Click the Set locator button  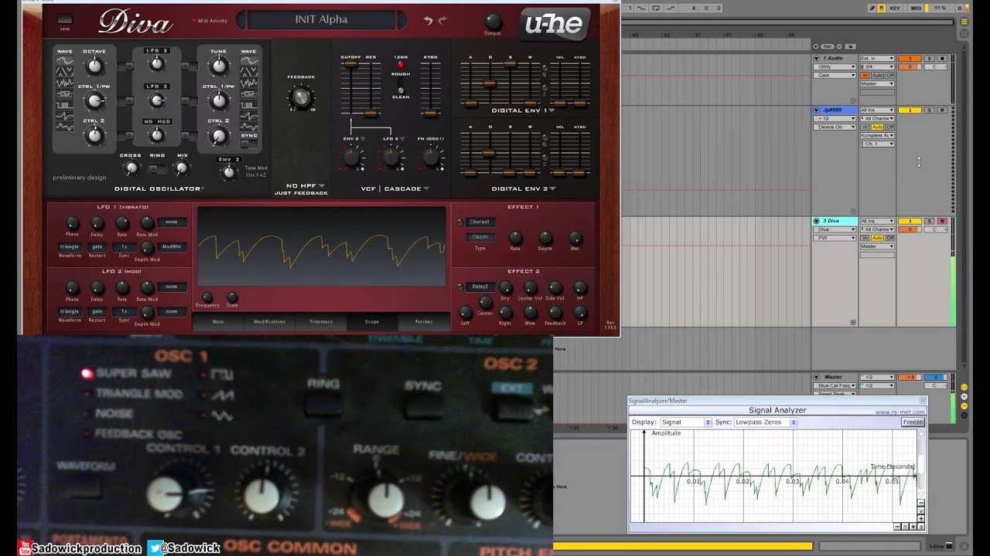(x=828, y=46)
